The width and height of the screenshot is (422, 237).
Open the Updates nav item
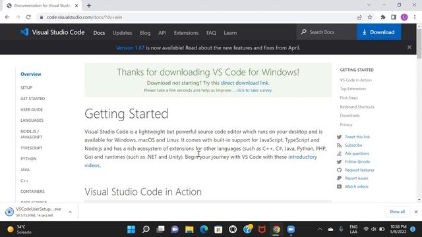pyautogui.click(x=122, y=33)
